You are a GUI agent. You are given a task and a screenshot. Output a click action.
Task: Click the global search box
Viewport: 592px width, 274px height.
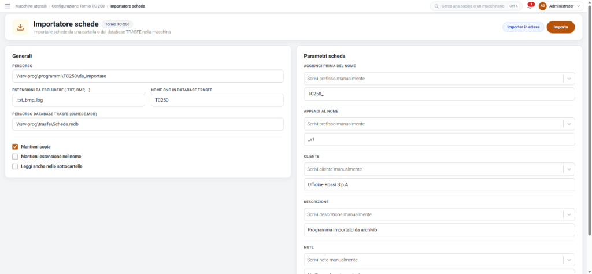[476, 6]
